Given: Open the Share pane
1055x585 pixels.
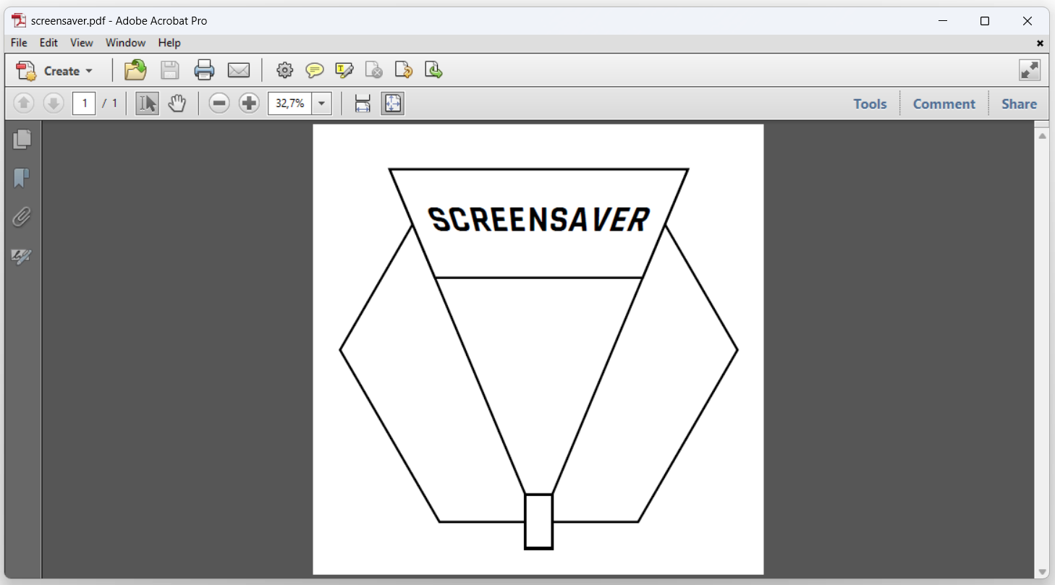Looking at the screenshot, I should point(1018,103).
